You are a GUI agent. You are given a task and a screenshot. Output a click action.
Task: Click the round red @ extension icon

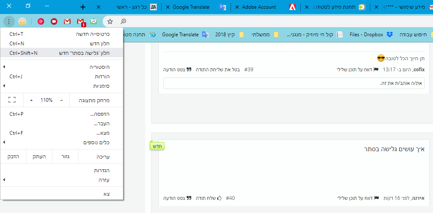41,21
